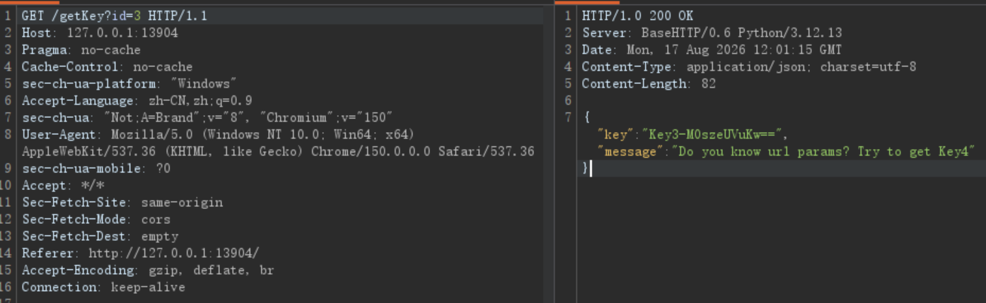Click the 'Connection: keep-alive' header line

pyautogui.click(x=103, y=287)
